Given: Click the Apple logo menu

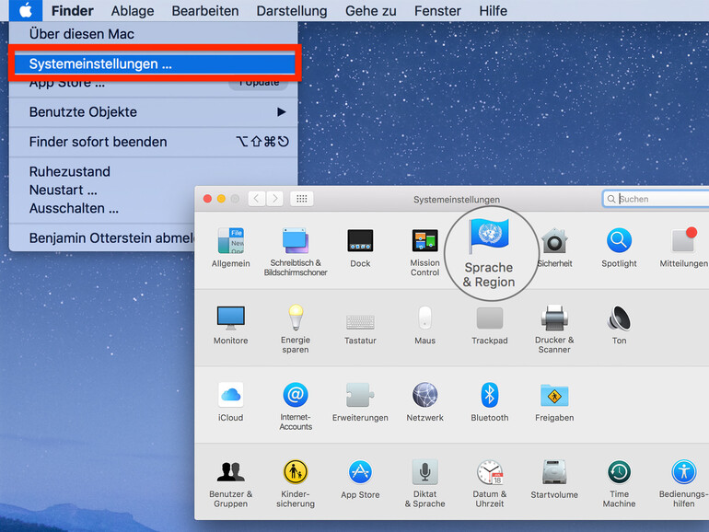Looking at the screenshot, I should 26,10.
